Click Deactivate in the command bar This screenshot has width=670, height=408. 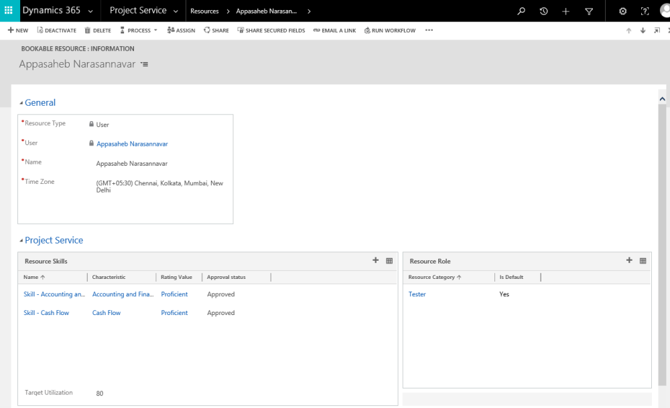point(56,30)
